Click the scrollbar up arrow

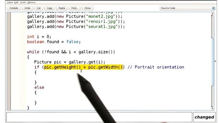(212, 14)
